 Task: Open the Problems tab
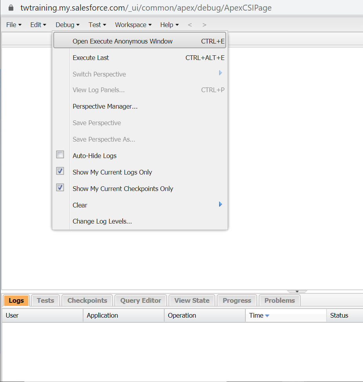click(280, 300)
